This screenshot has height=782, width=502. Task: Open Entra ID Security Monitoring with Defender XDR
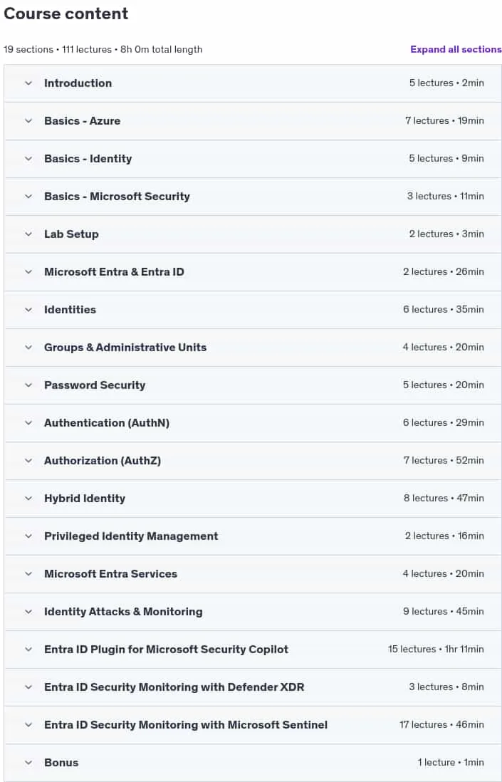(253, 687)
